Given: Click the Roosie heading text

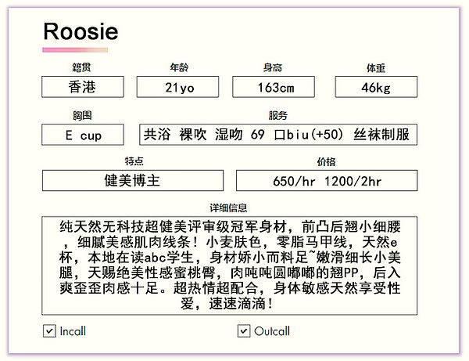Looking at the screenshot, I should [x=81, y=31].
